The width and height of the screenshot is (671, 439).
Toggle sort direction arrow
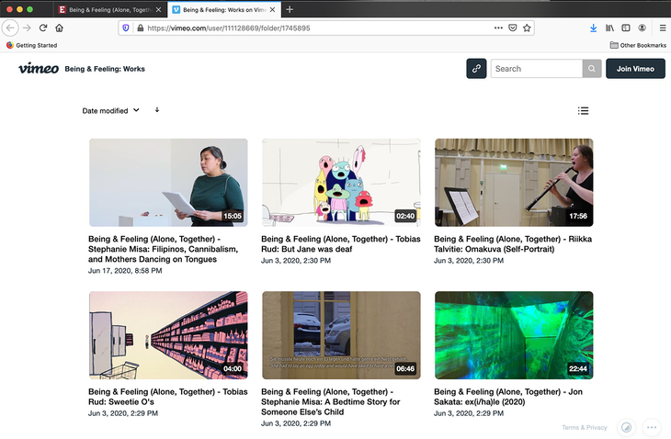(x=157, y=110)
